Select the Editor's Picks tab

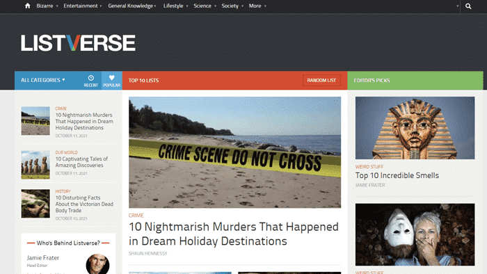[x=372, y=81]
